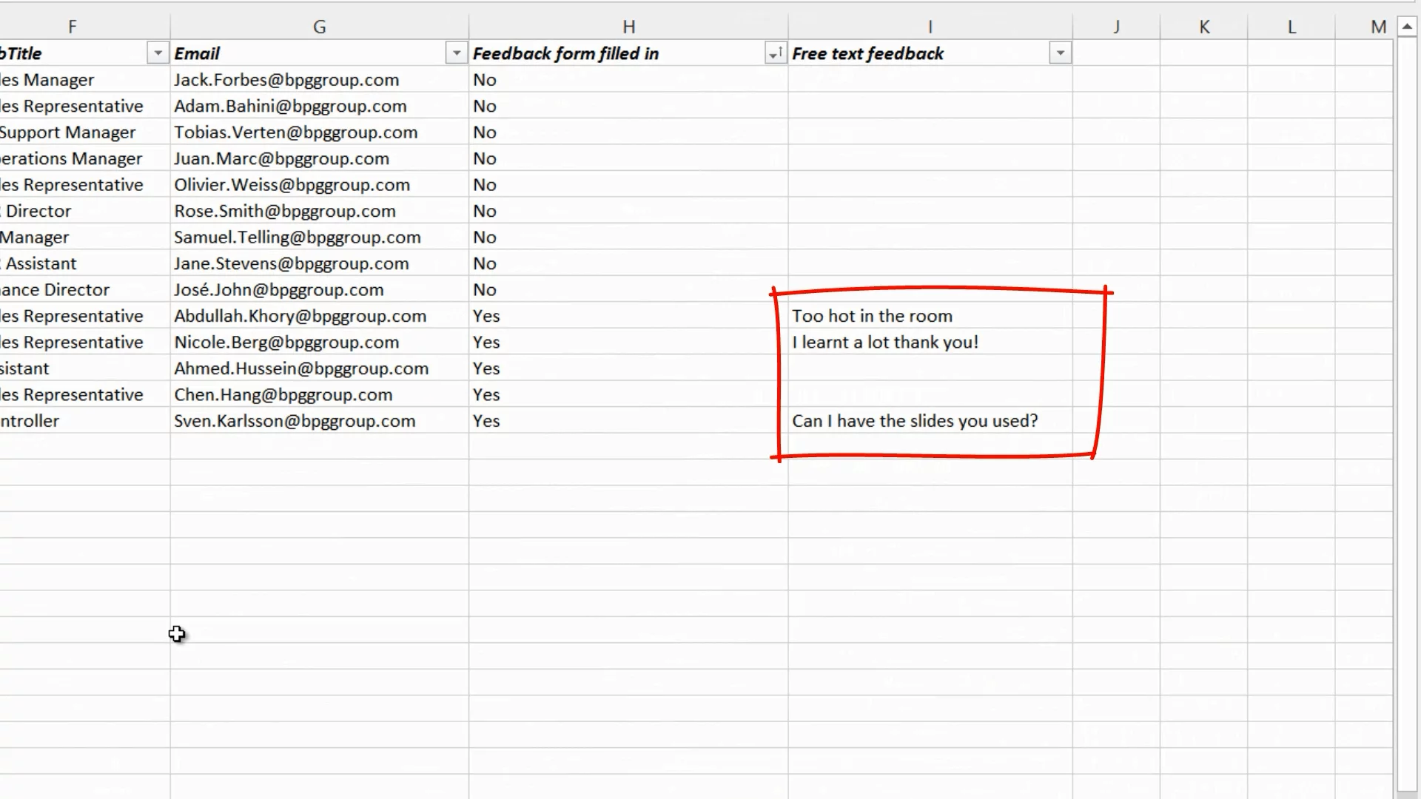Select column F header
The image size is (1421, 799).
click(x=72, y=27)
